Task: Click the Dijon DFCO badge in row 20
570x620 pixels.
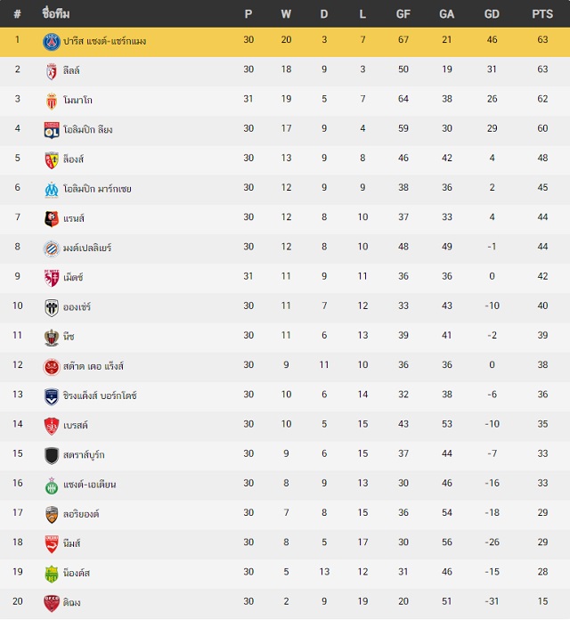Action: 52,604
